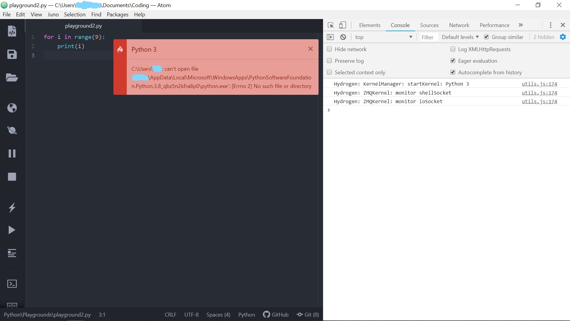Click the console Filter input field

click(x=428, y=37)
